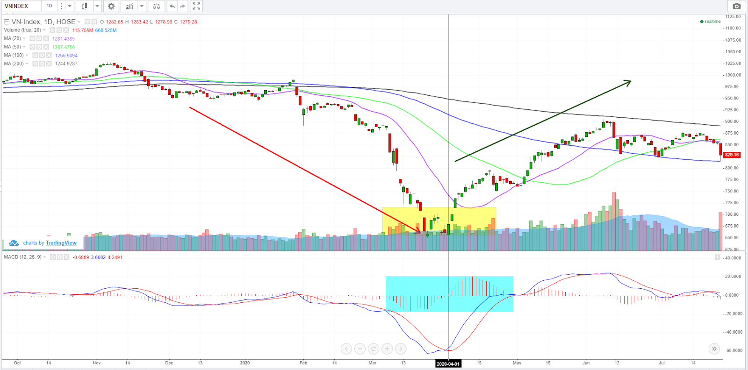The height and width of the screenshot is (370, 748).
Task: Open settings for MA (200)
Action: tap(42, 64)
